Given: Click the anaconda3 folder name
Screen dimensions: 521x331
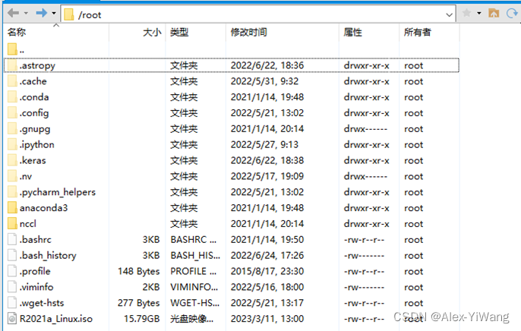Looking at the screenshot, I should pyautogui.click(x=43, y=208).
